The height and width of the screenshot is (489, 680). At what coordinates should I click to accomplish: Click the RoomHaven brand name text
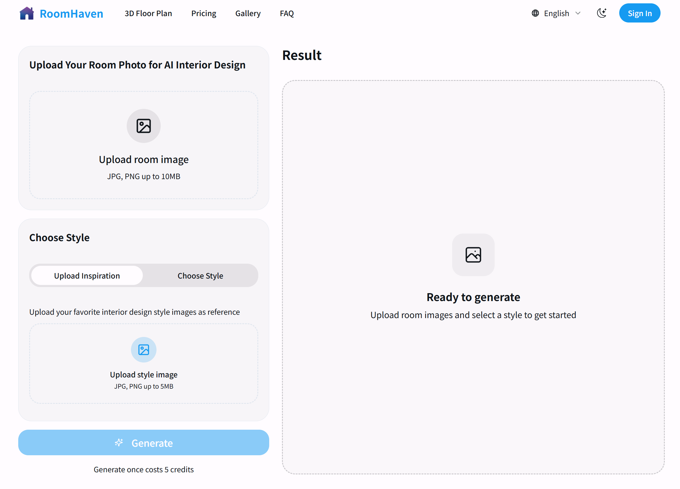(x=71, y=14)
